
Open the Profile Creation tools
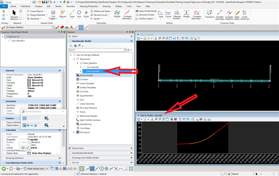click(x=146, y=19)
